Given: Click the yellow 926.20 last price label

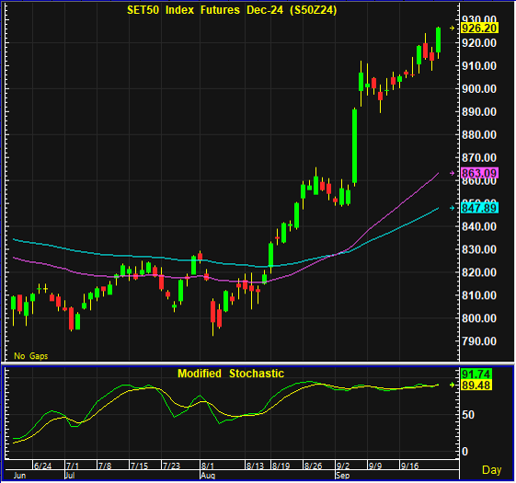Looking at the screenshot, I should tap(479, 29).
